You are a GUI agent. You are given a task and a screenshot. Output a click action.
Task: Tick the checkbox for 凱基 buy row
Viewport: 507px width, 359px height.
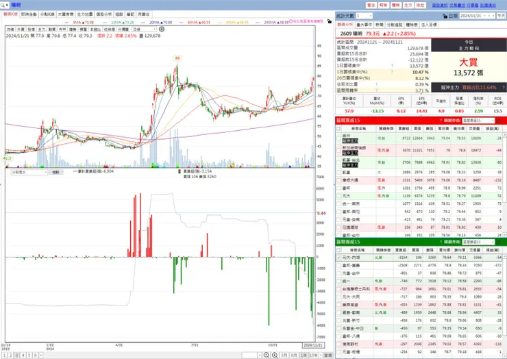338,172
